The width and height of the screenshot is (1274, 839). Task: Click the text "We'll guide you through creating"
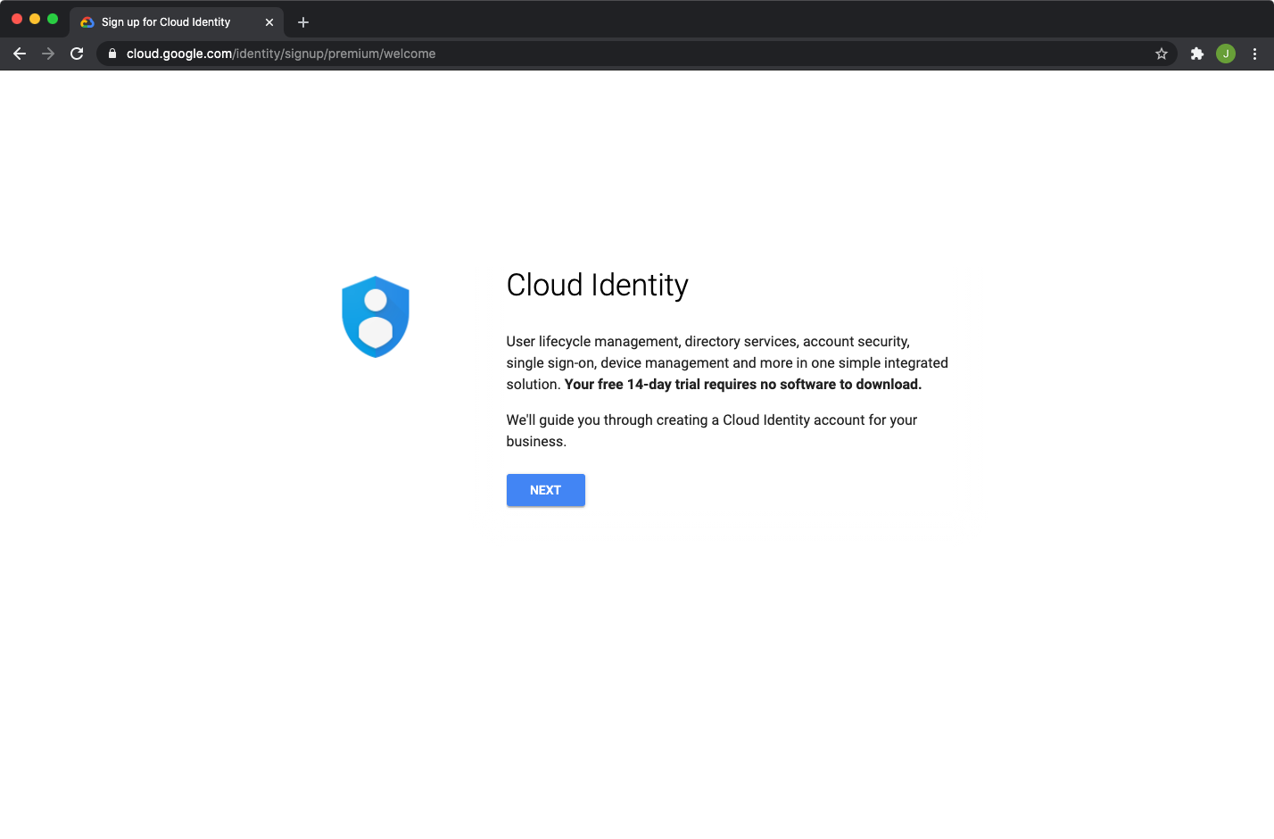607,420
